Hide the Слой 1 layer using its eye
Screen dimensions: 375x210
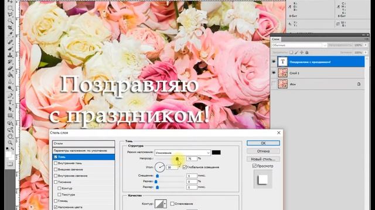[274, 73]
